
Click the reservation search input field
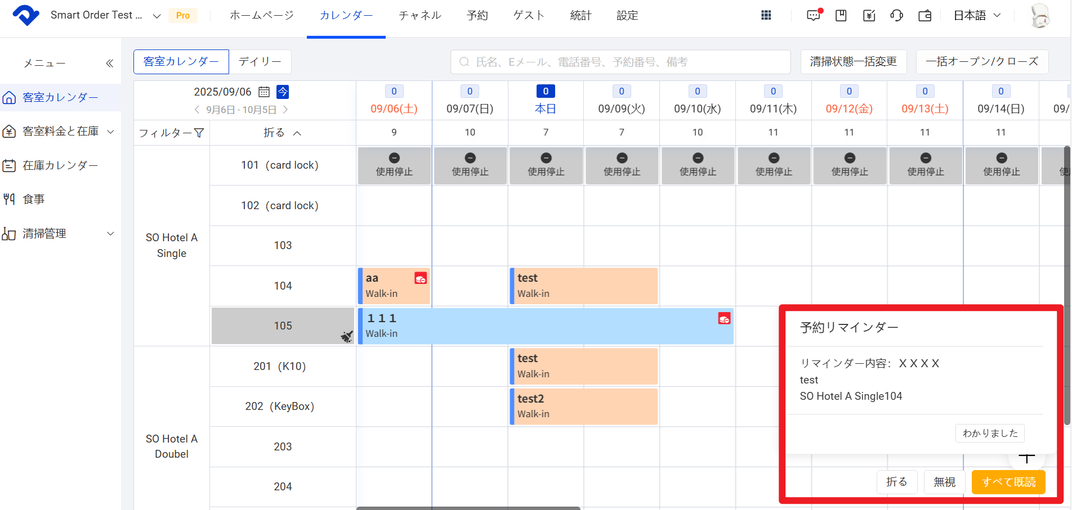pyautogui.click(x=620, y=62)
